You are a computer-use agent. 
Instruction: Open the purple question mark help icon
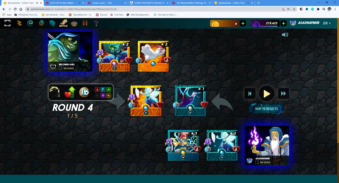coord(96,24)
